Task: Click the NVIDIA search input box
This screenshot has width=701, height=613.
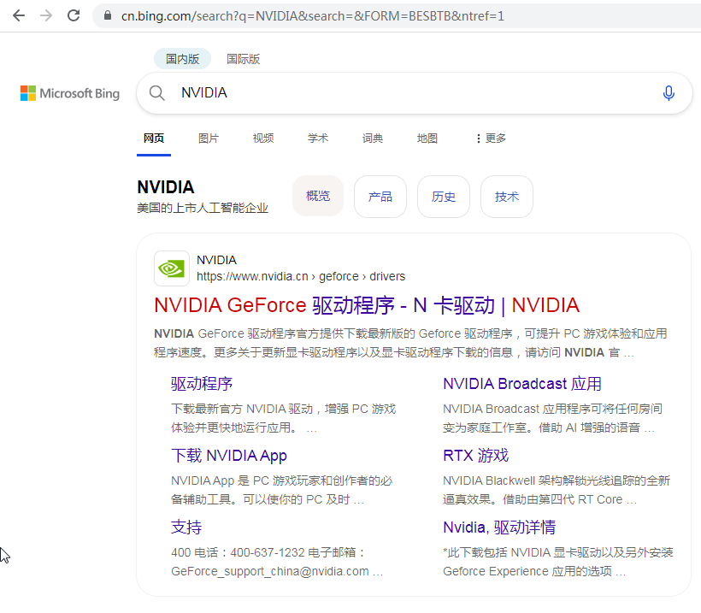Action: point(414,93)
